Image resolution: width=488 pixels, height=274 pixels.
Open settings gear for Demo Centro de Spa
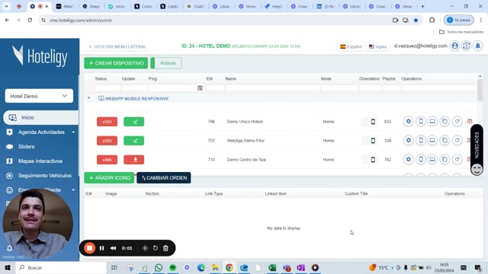[409, 159]
